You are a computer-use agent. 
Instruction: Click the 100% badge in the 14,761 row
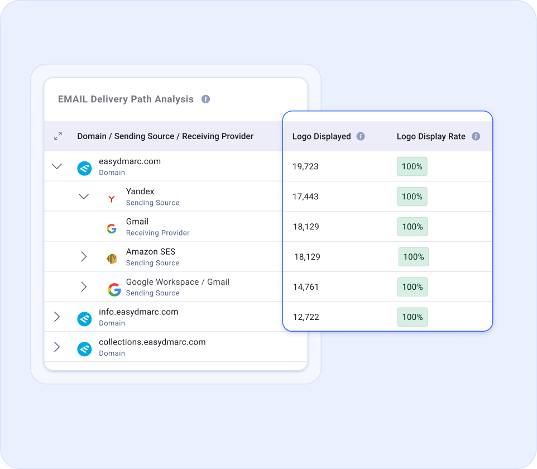[x=413, y=287]
